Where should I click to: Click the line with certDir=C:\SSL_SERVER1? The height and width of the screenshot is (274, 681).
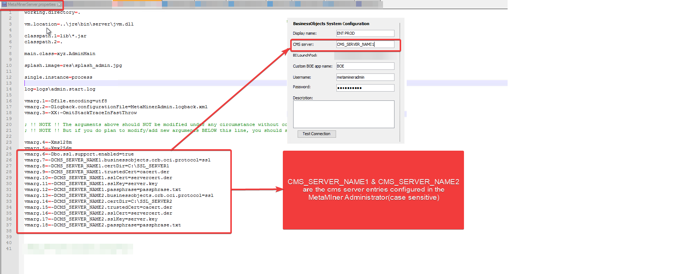(x=97, y=166)
